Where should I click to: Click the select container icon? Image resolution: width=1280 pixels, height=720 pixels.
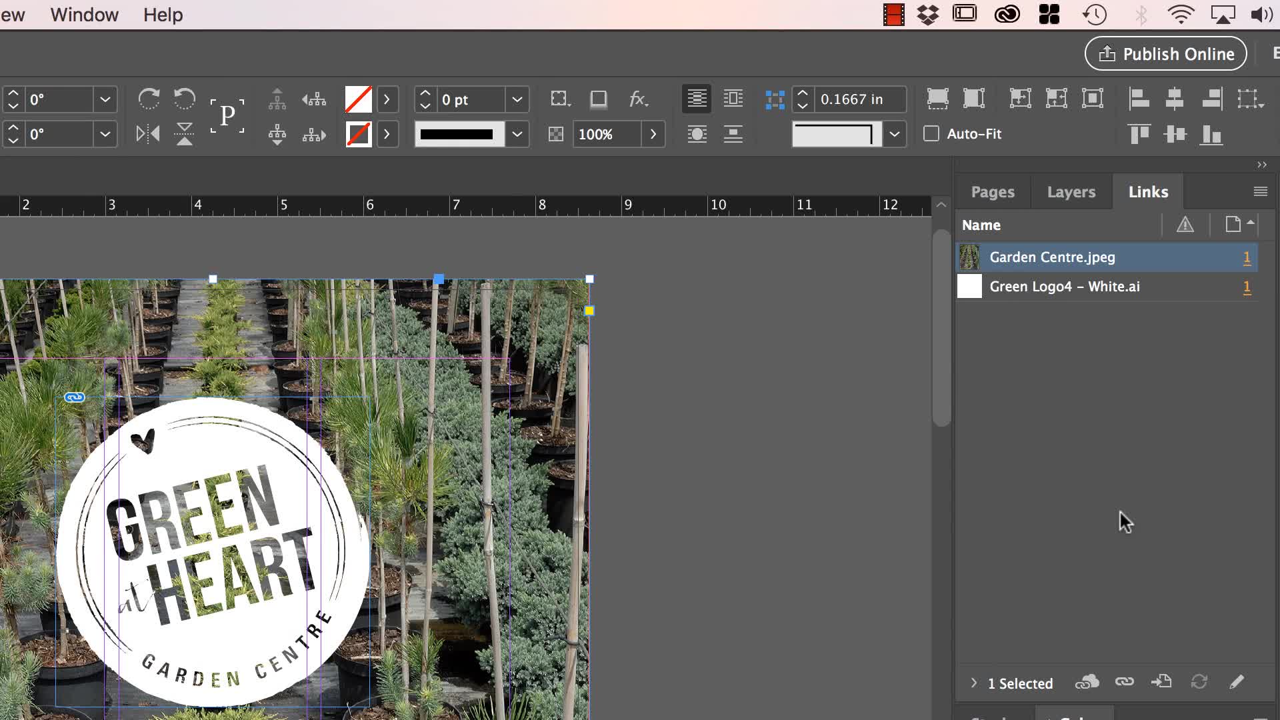pyautogui.click(x=277, y=99)
